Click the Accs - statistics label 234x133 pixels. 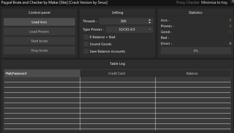[x=165, y=20]
